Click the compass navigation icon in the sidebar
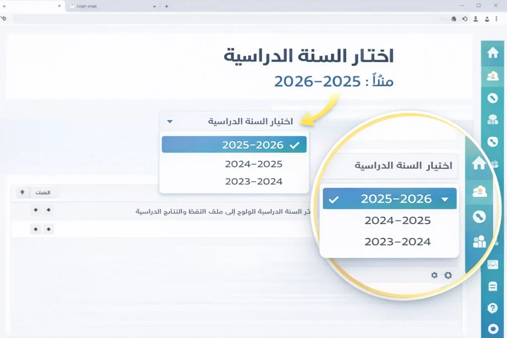The width and height of the screenshot is (507, 338). (x=493, y=97)
